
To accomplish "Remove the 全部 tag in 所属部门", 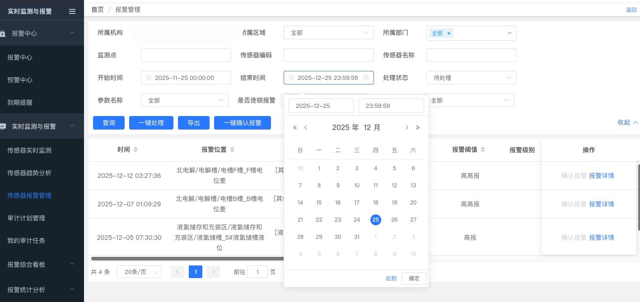I will point(449,33).
